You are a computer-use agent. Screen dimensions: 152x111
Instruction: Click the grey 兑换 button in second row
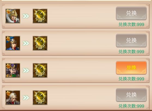pos(131,41)
